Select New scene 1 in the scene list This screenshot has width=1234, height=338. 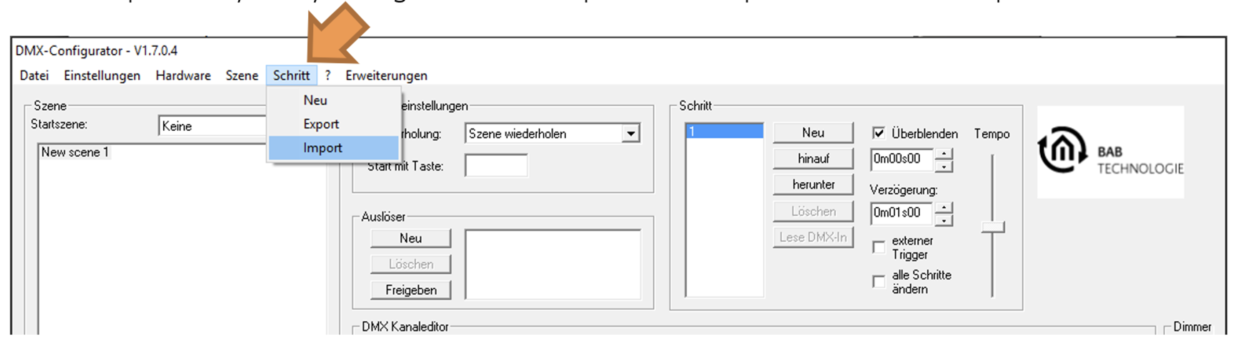click(x=75, y=152)
